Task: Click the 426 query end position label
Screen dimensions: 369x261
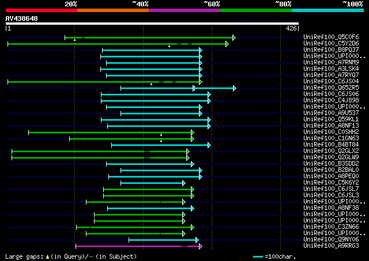Action: (x=291, y=28)
